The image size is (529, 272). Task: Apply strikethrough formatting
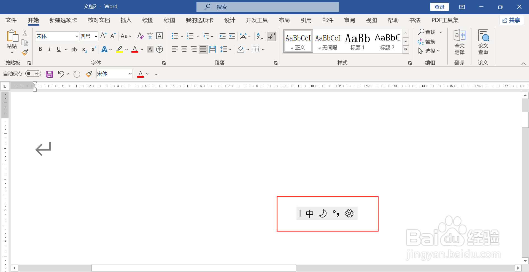point(74,50)
